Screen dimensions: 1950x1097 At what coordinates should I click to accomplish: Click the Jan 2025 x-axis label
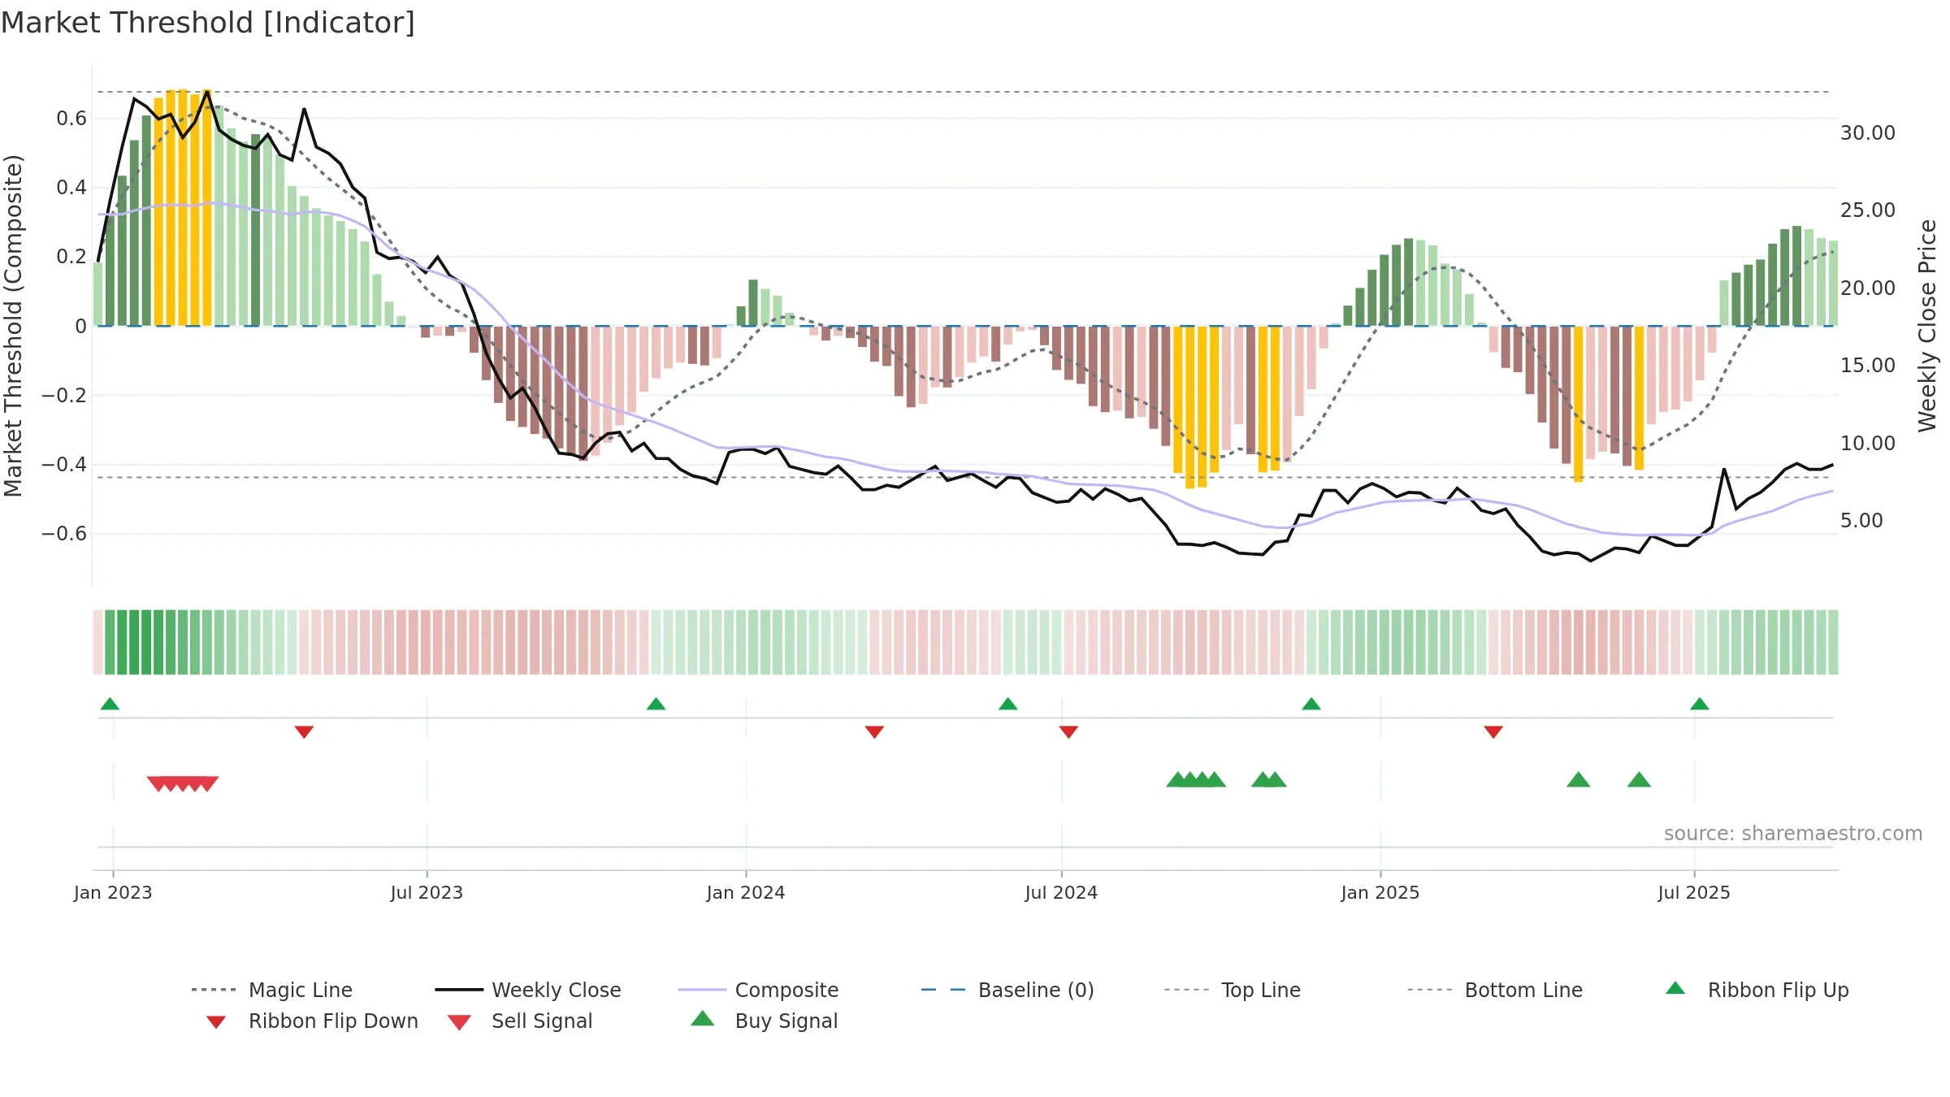click(x=1380, y=892)
